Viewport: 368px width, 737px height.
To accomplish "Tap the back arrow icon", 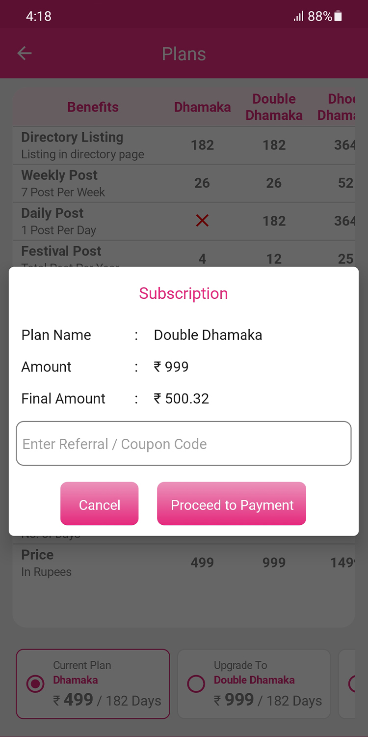I will point(24,54).
